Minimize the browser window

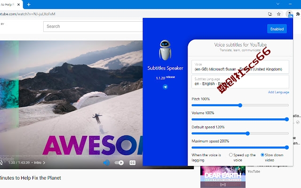tap(290, 4)
